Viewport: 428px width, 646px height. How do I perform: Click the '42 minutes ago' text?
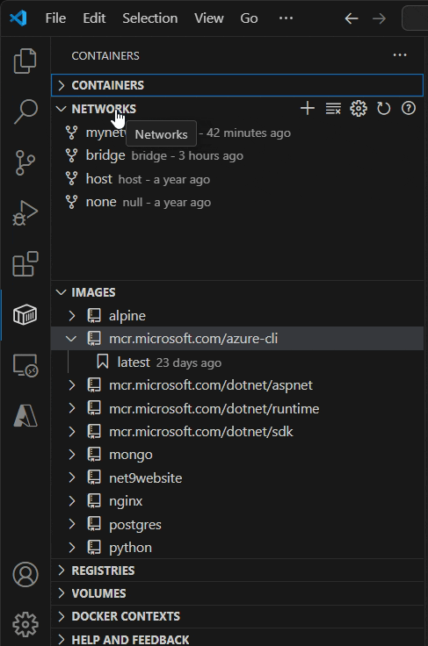pos(249,133)
